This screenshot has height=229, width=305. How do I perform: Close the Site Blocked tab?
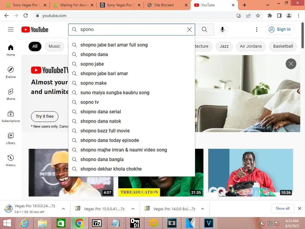coord(186,5)
